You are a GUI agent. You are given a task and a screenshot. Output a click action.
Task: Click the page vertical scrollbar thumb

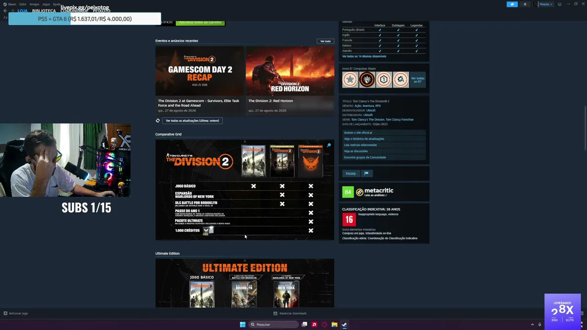[585, 128]
